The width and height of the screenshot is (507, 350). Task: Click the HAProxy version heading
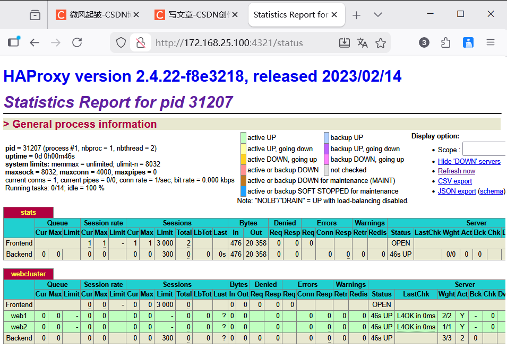click(x=202, y=76)
